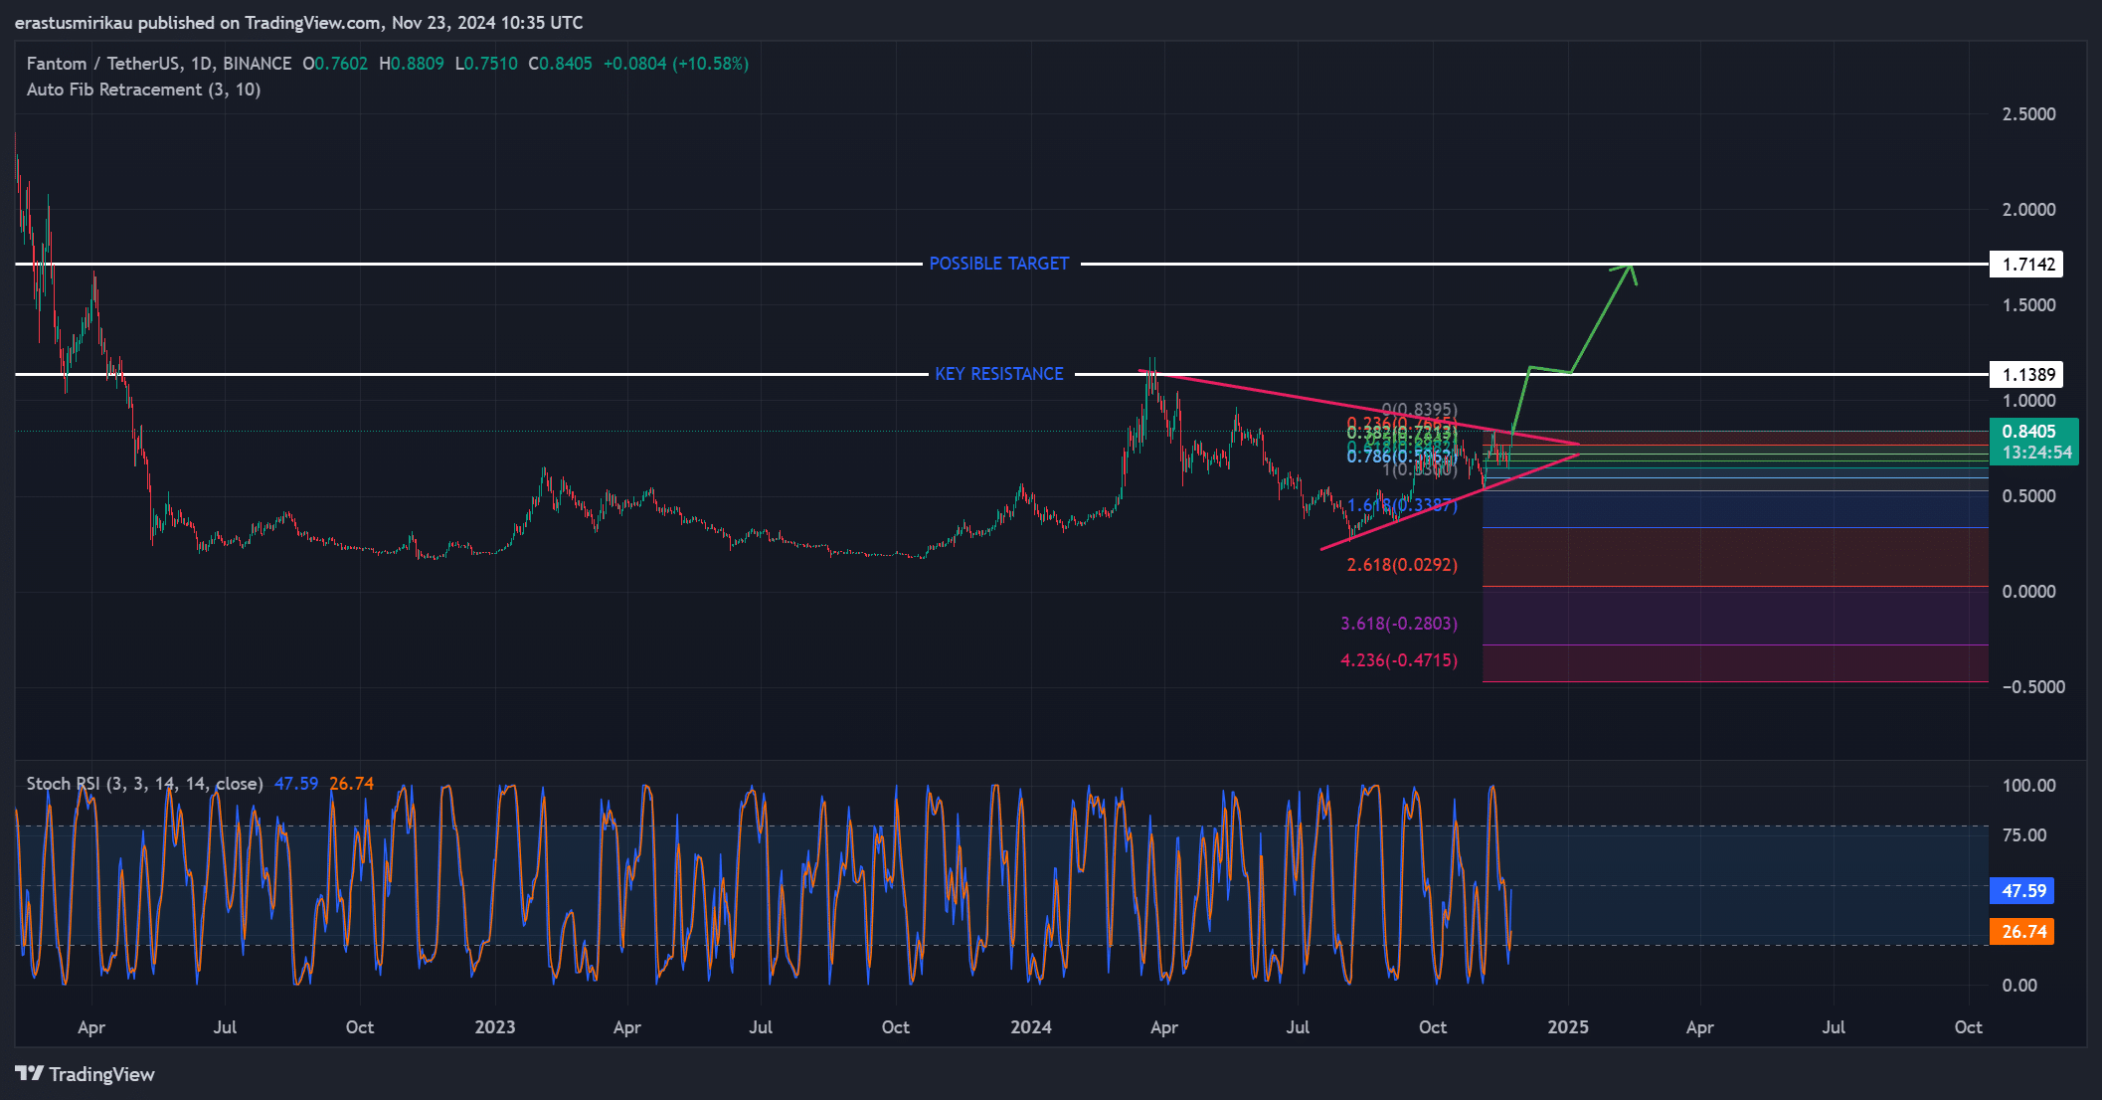Click the 2.0000 price axis label

click(x=2028, y=210)
